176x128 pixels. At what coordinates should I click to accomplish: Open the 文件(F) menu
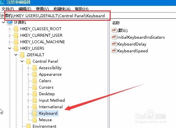tap(8, 9)
